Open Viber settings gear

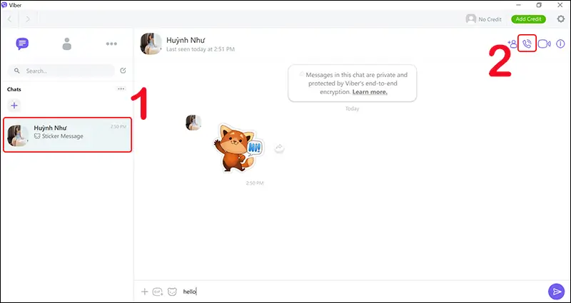coord(561,19)
